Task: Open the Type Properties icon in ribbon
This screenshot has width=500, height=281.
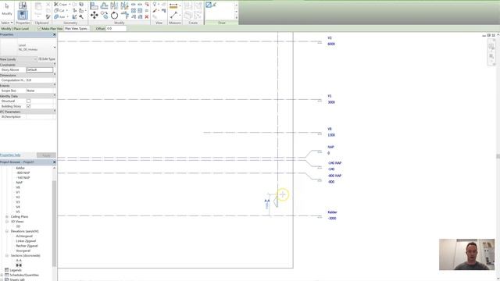Action: [23, 5]
